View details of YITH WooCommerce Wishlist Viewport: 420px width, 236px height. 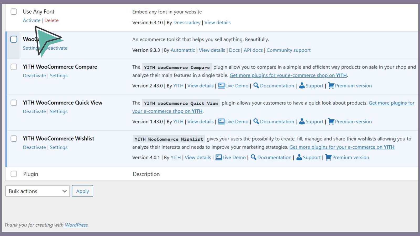(198, 158)
